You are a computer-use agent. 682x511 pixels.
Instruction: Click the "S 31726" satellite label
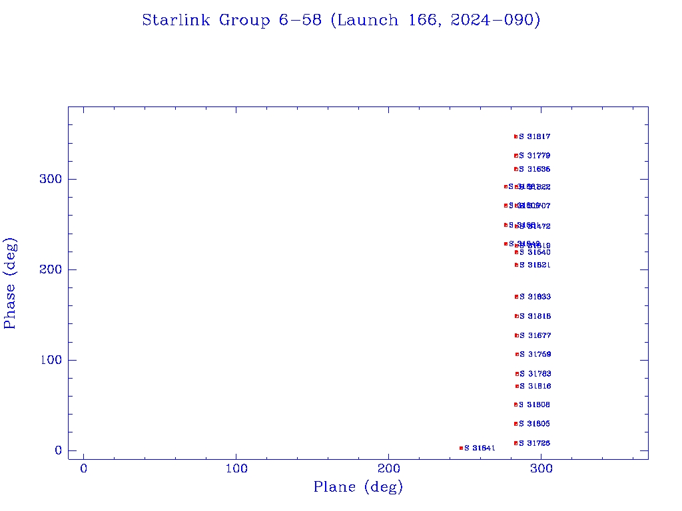(534, 443)
